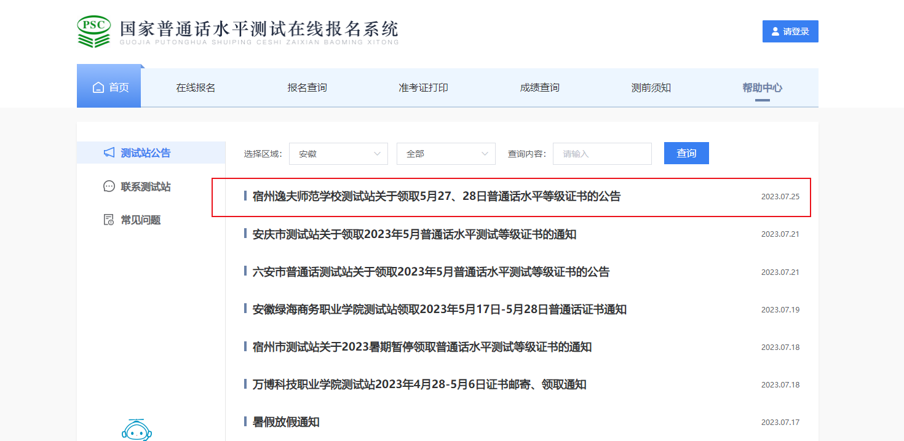The width and height of the screenshot is (904, 441).
Task: Open 报名查询 menu item
Action: 307,88
